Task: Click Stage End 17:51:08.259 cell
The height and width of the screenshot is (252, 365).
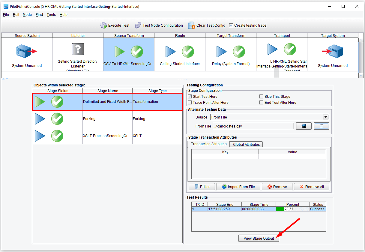Action: pyautogui.click(x=225, y=209)
